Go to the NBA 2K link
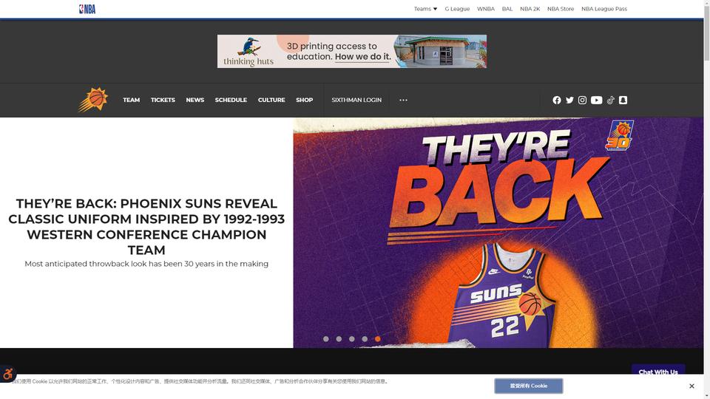The image size is (710, 399). pos(530,9)
